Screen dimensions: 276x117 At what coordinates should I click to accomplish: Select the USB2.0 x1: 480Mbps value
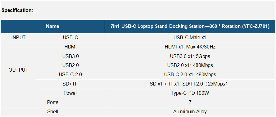coord(190,65)
